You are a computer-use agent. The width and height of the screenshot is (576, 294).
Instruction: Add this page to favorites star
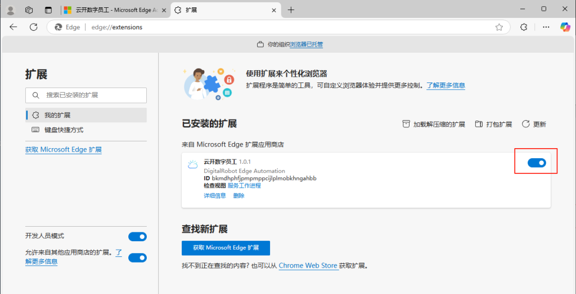click(499, 27)
